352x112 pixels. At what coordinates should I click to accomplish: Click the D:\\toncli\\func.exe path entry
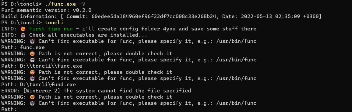click(51, 66)
